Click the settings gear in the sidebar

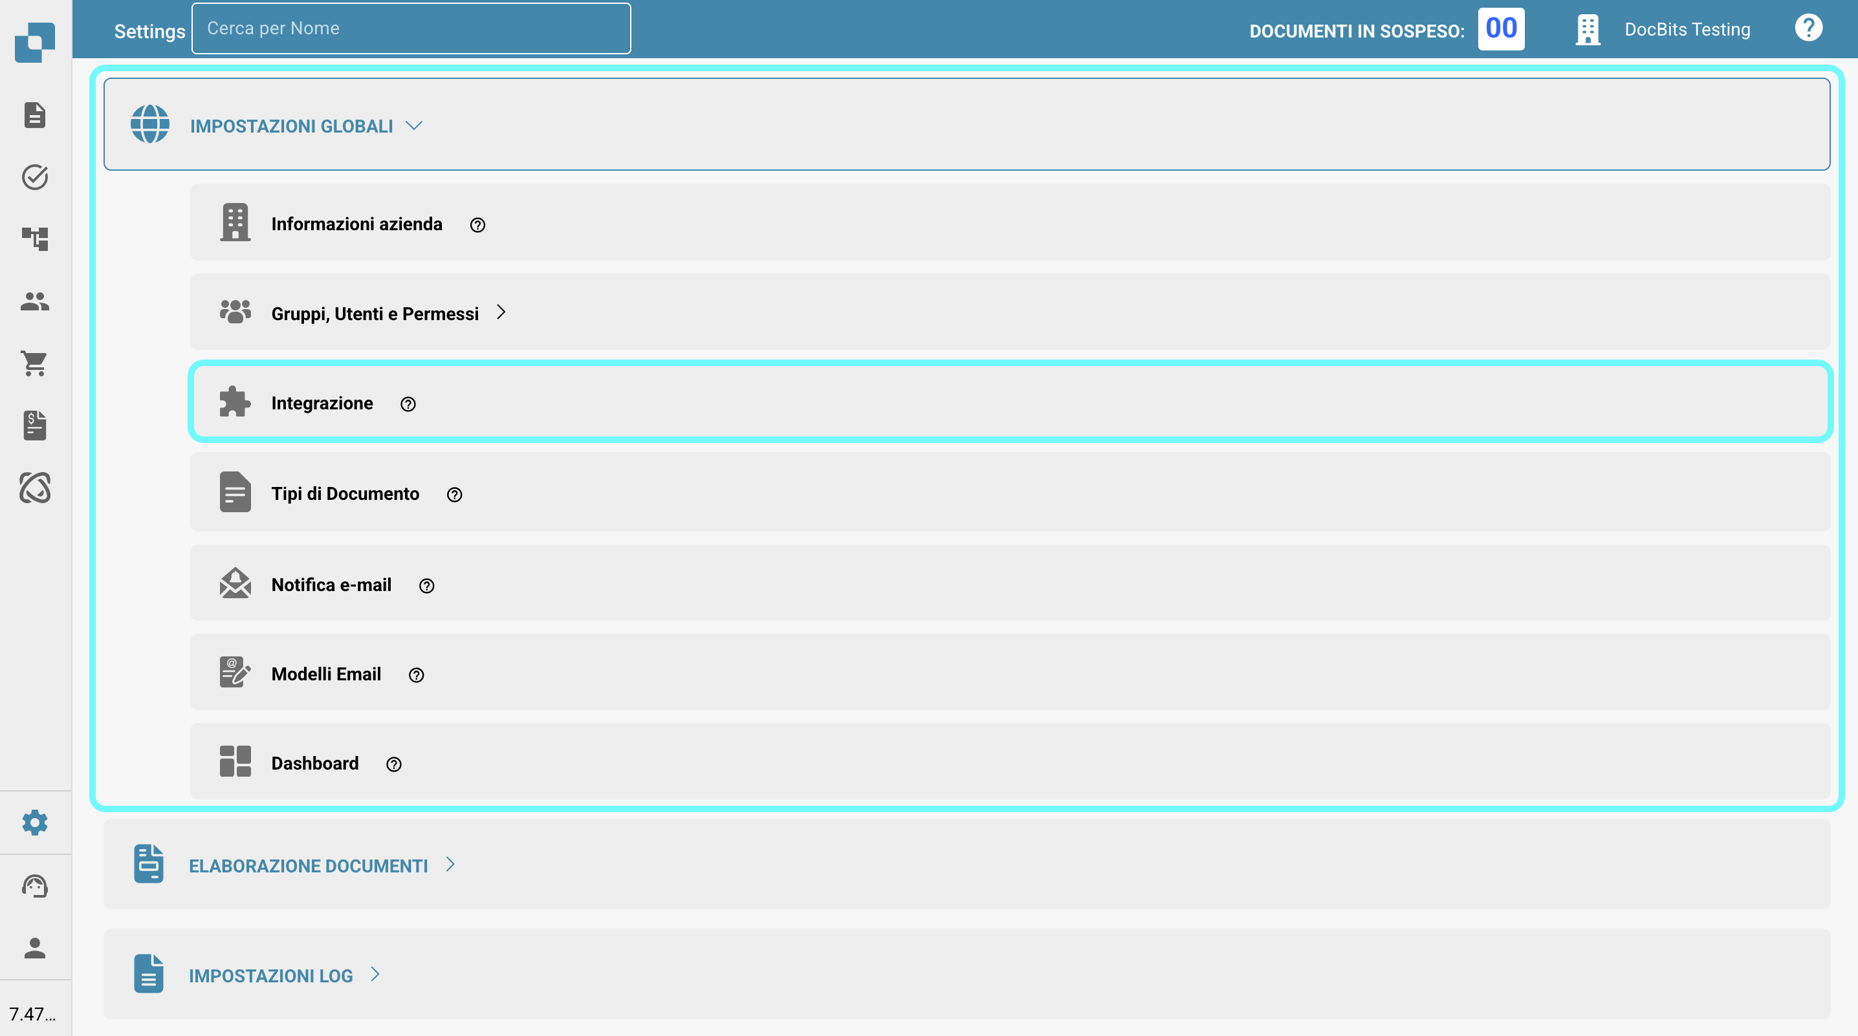coord(35,822)
